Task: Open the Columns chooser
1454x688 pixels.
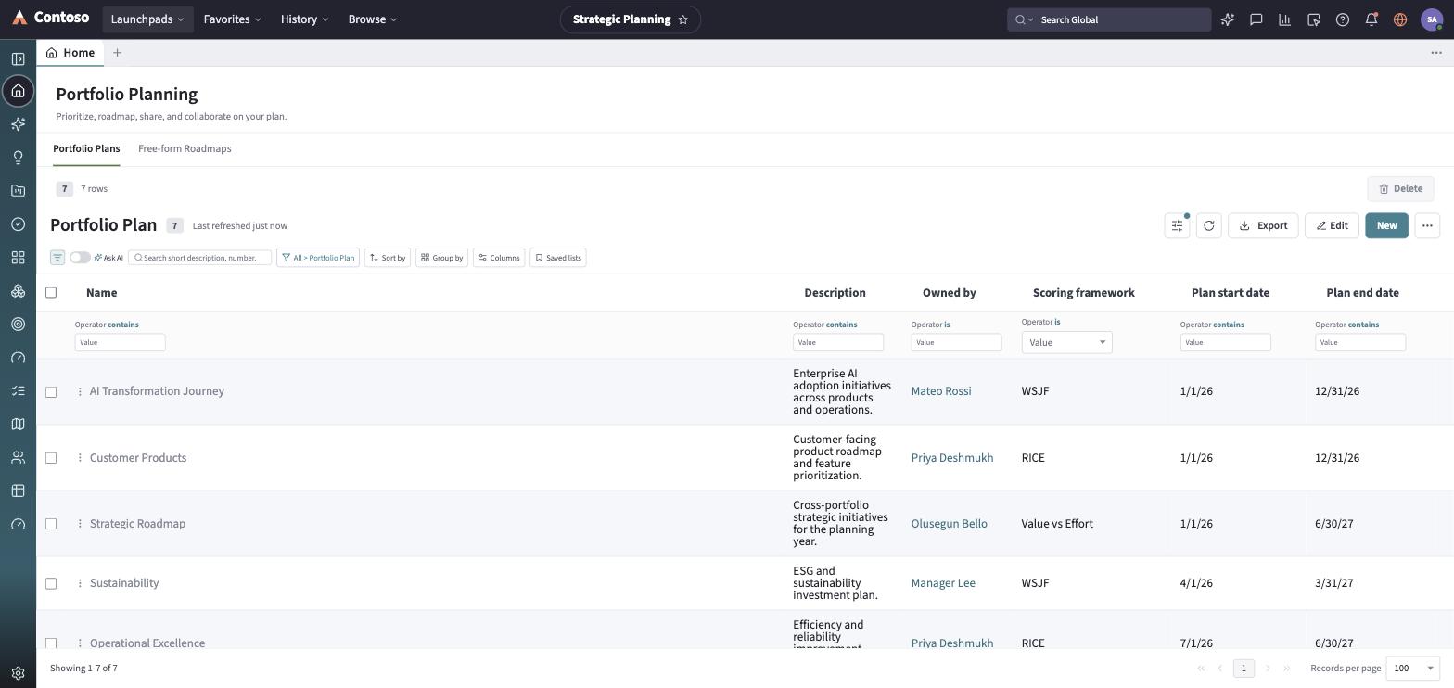Action: click(499, 258)
